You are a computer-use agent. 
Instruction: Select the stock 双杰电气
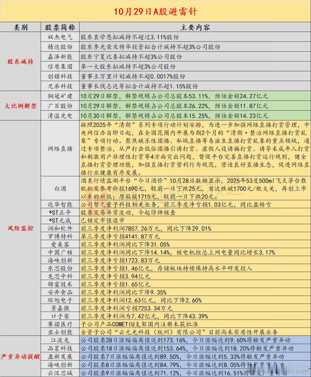click(x=60, y=37)
